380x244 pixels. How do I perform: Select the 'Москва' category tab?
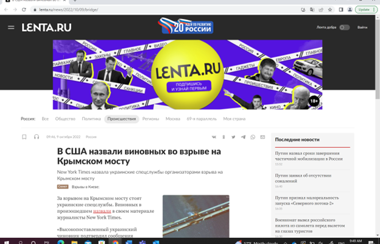click(173, 119)
